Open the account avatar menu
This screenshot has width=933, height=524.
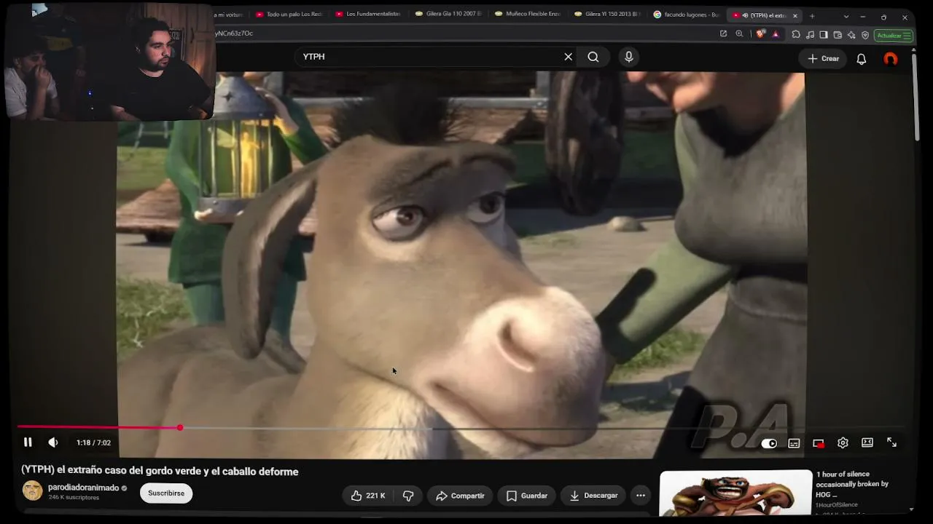(891, 59)
